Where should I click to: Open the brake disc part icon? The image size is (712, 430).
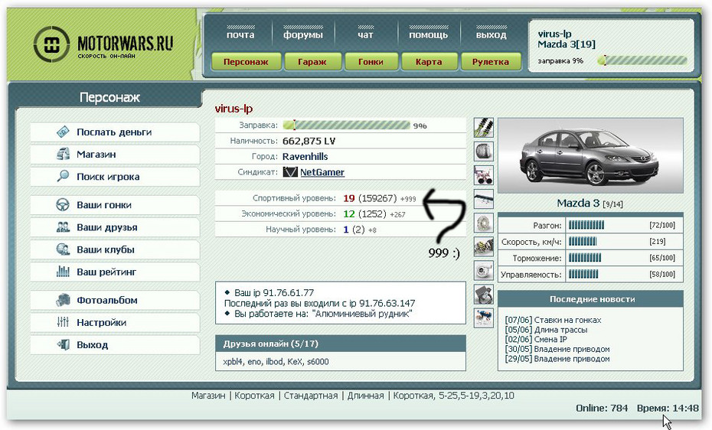point(484,223)
